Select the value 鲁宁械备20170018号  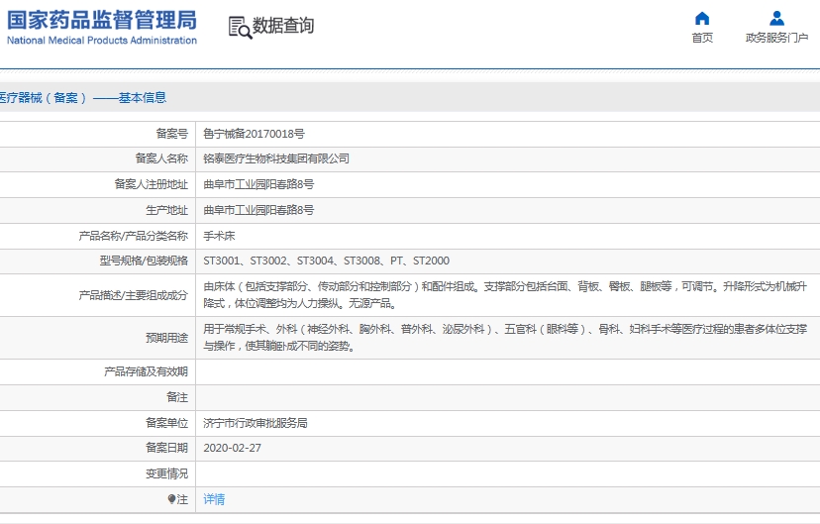(x=254, y=134)
